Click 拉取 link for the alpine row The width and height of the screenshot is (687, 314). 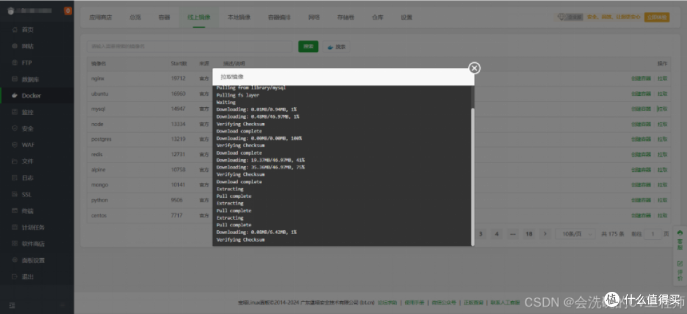662,169
